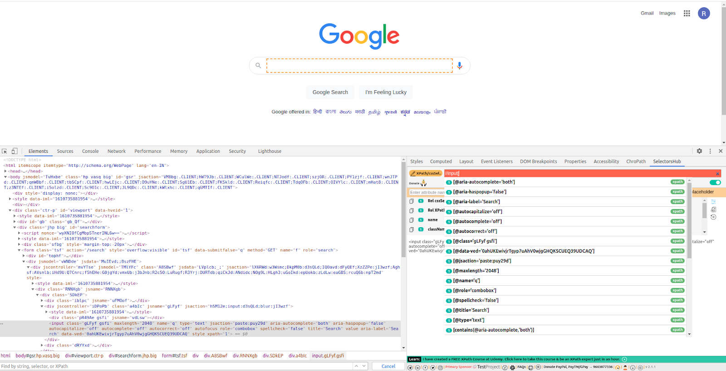Screen dimensions: 726x371
Task: Switch to the Console tab
Action: point(90,151)
